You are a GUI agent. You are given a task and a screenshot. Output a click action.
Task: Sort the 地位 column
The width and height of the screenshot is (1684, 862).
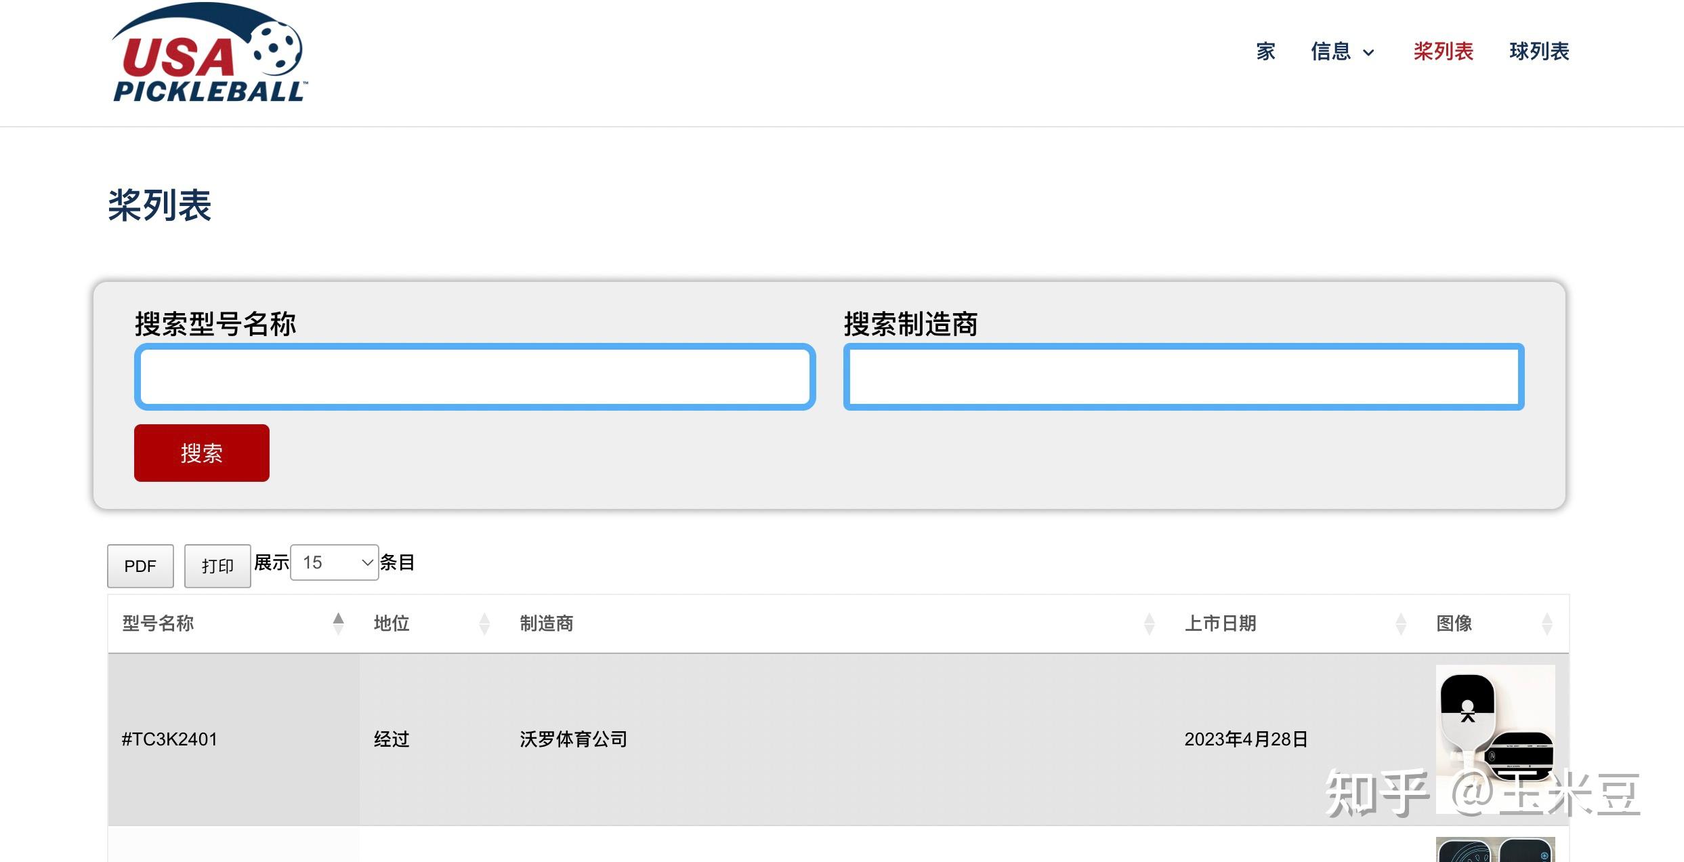click(x=484, y=623)
